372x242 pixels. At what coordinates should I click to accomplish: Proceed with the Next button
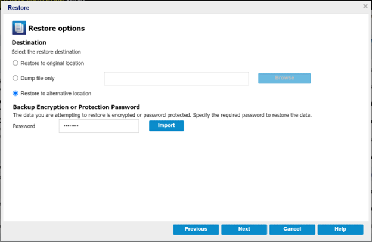point(244,229)
